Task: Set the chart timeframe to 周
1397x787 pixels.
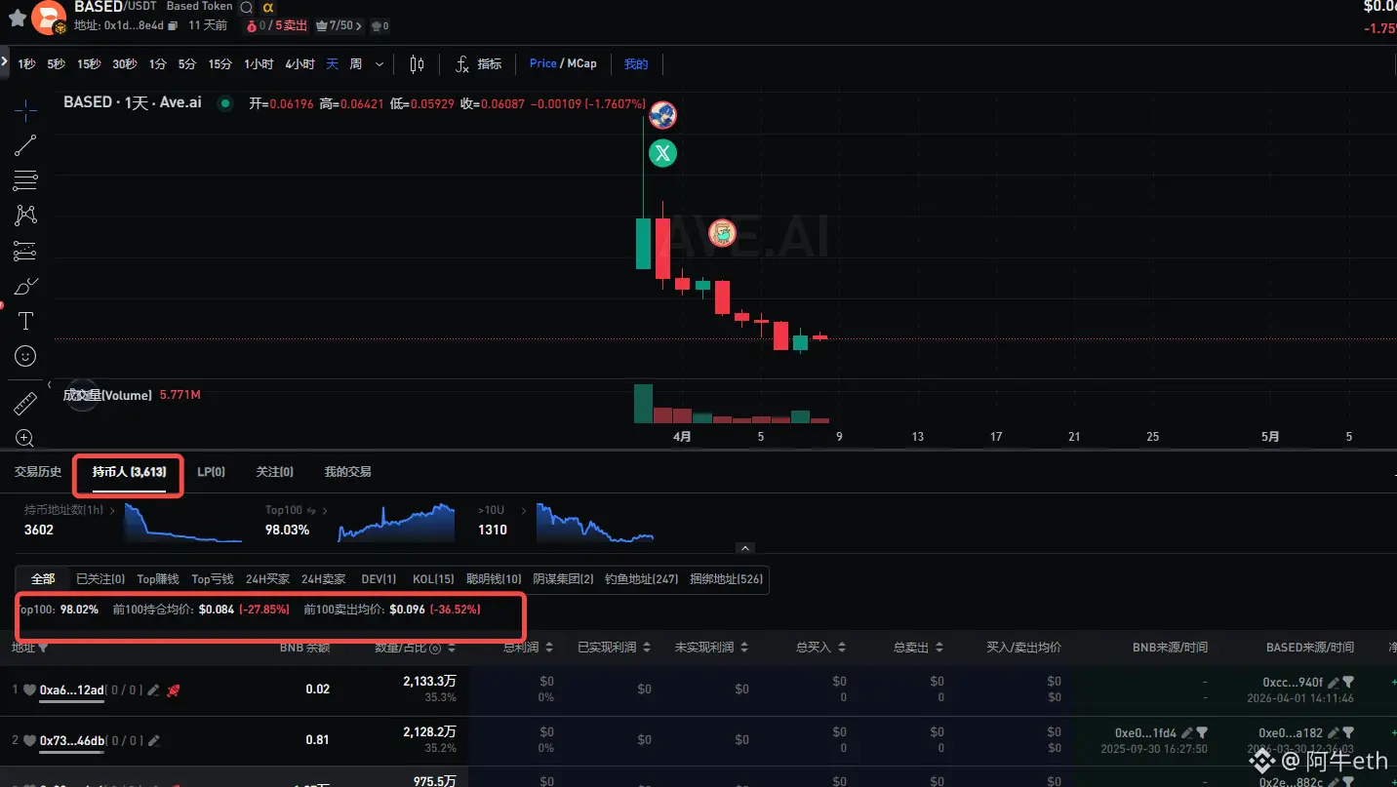Action: 356,64
